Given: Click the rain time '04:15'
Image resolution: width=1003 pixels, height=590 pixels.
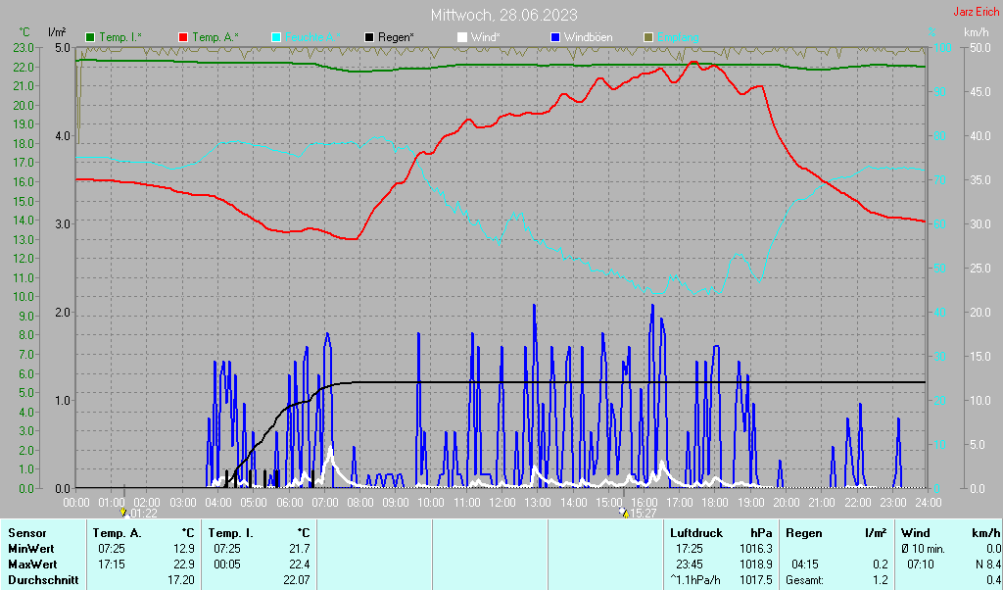Looking at the screenshot, I should [805, 565].
